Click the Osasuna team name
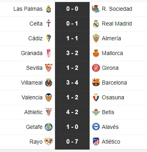147x152 pixels. pos(113,97)
